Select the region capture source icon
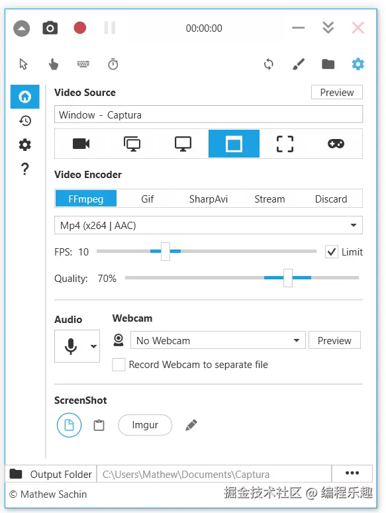386x513 pixels. tap(285, 144)
